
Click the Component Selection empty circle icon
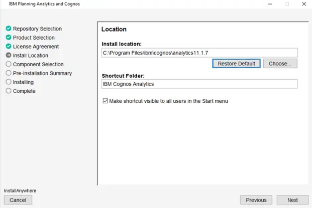tap(9, 64)
